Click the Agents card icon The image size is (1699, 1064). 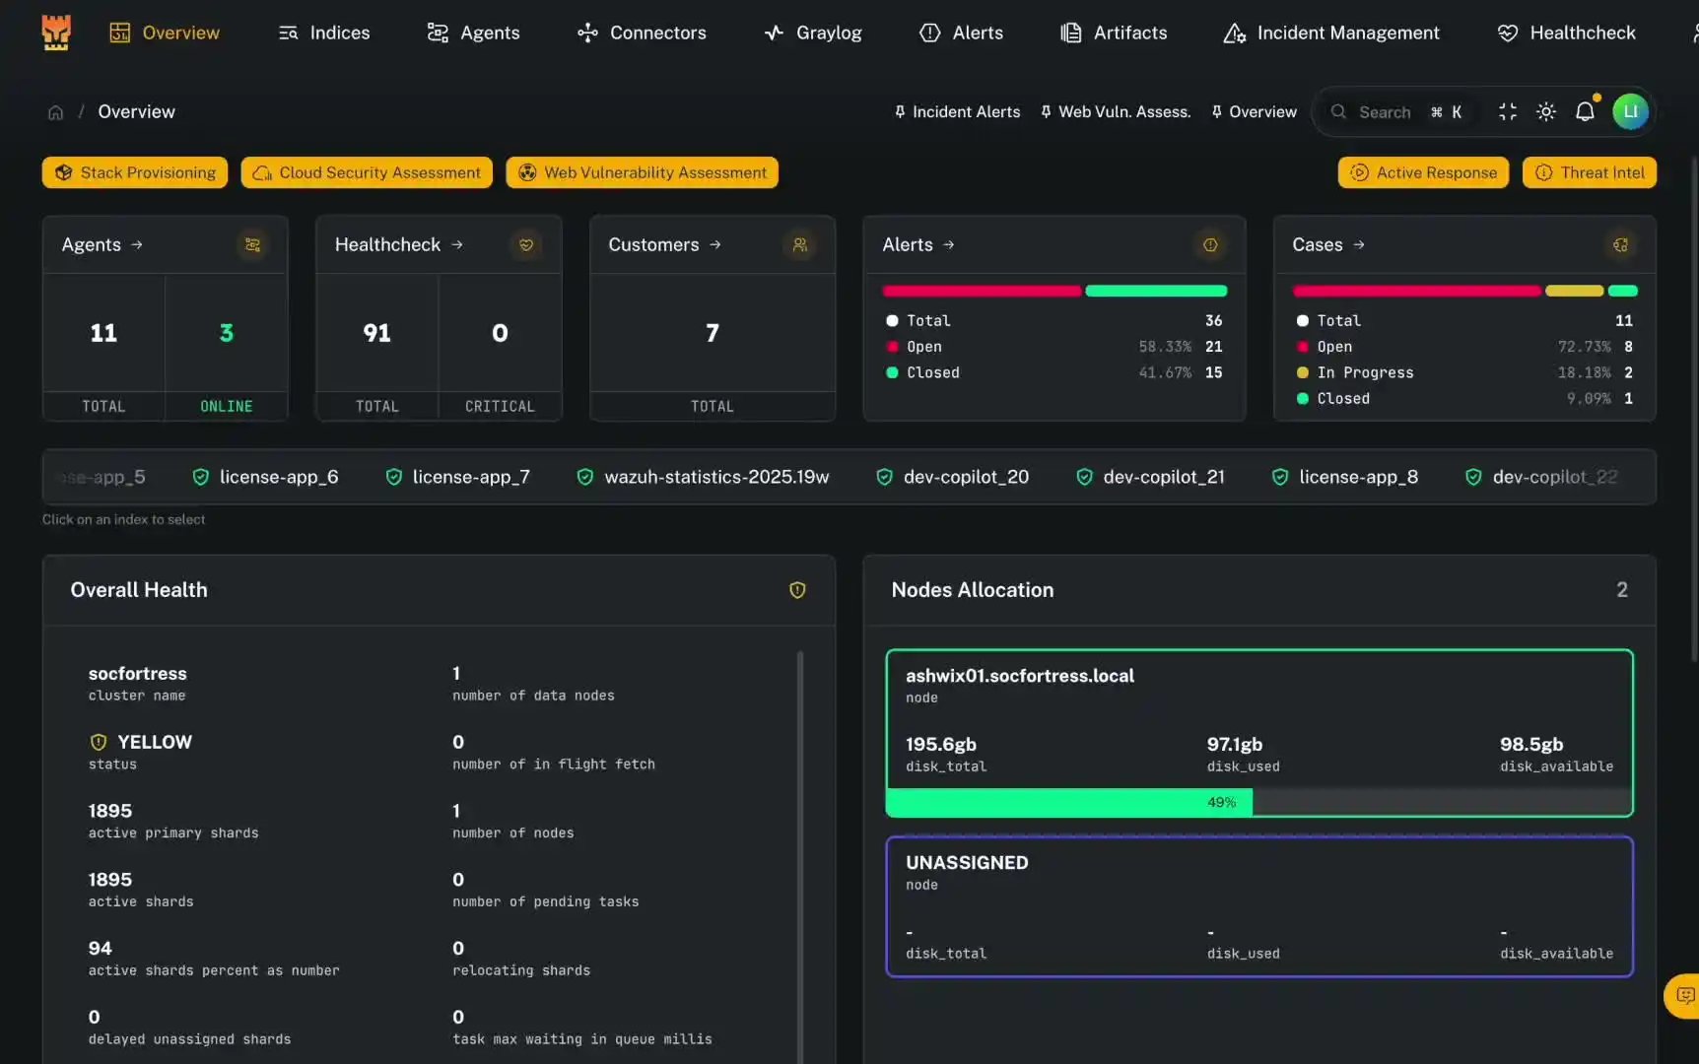(x=252, y=244)
